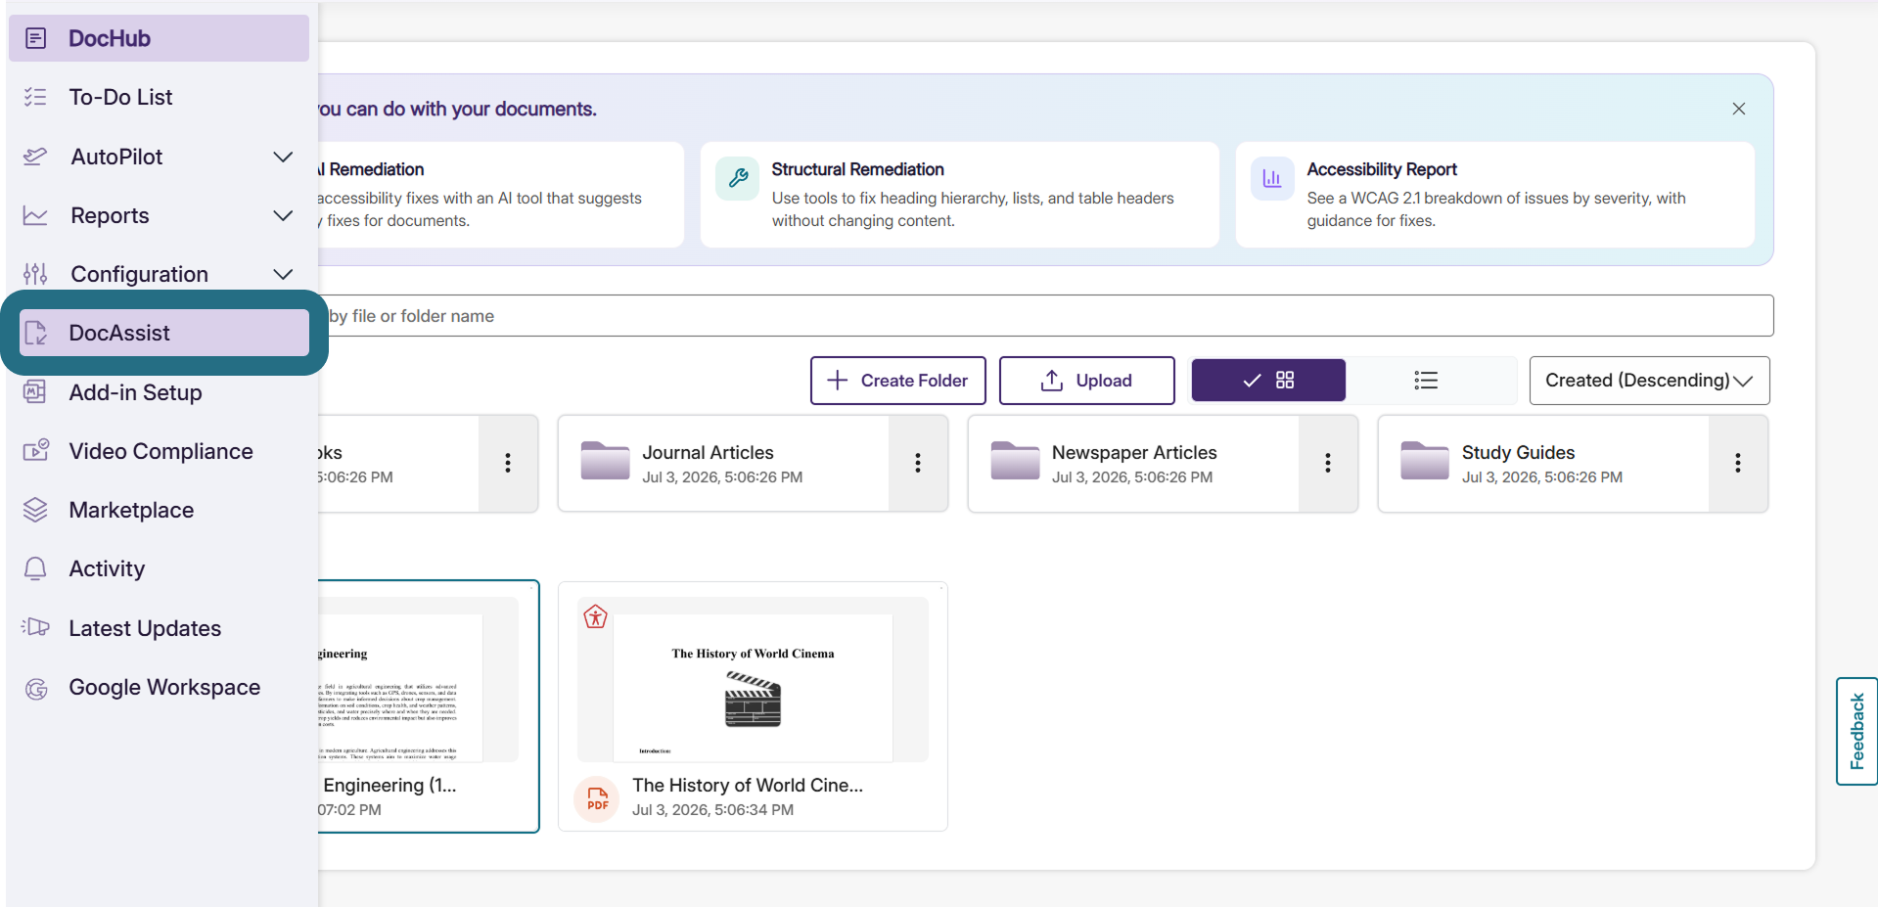Image resolution: width=1878 pixels, height=907 pixels.
Task: Click the PDF icon for History of World Cinema
Action: click(x=597, y=798)
